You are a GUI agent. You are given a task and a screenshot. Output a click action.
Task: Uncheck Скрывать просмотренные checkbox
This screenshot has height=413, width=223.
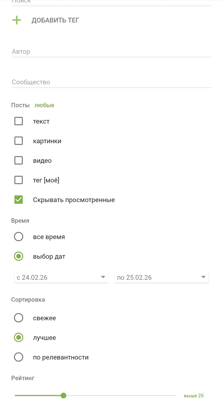(x=18, y=200)
